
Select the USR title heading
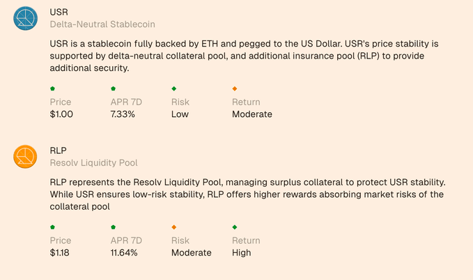coord(59,12)
